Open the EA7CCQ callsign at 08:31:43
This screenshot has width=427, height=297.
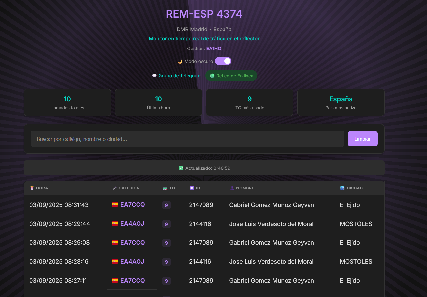[x=133, y=205]
